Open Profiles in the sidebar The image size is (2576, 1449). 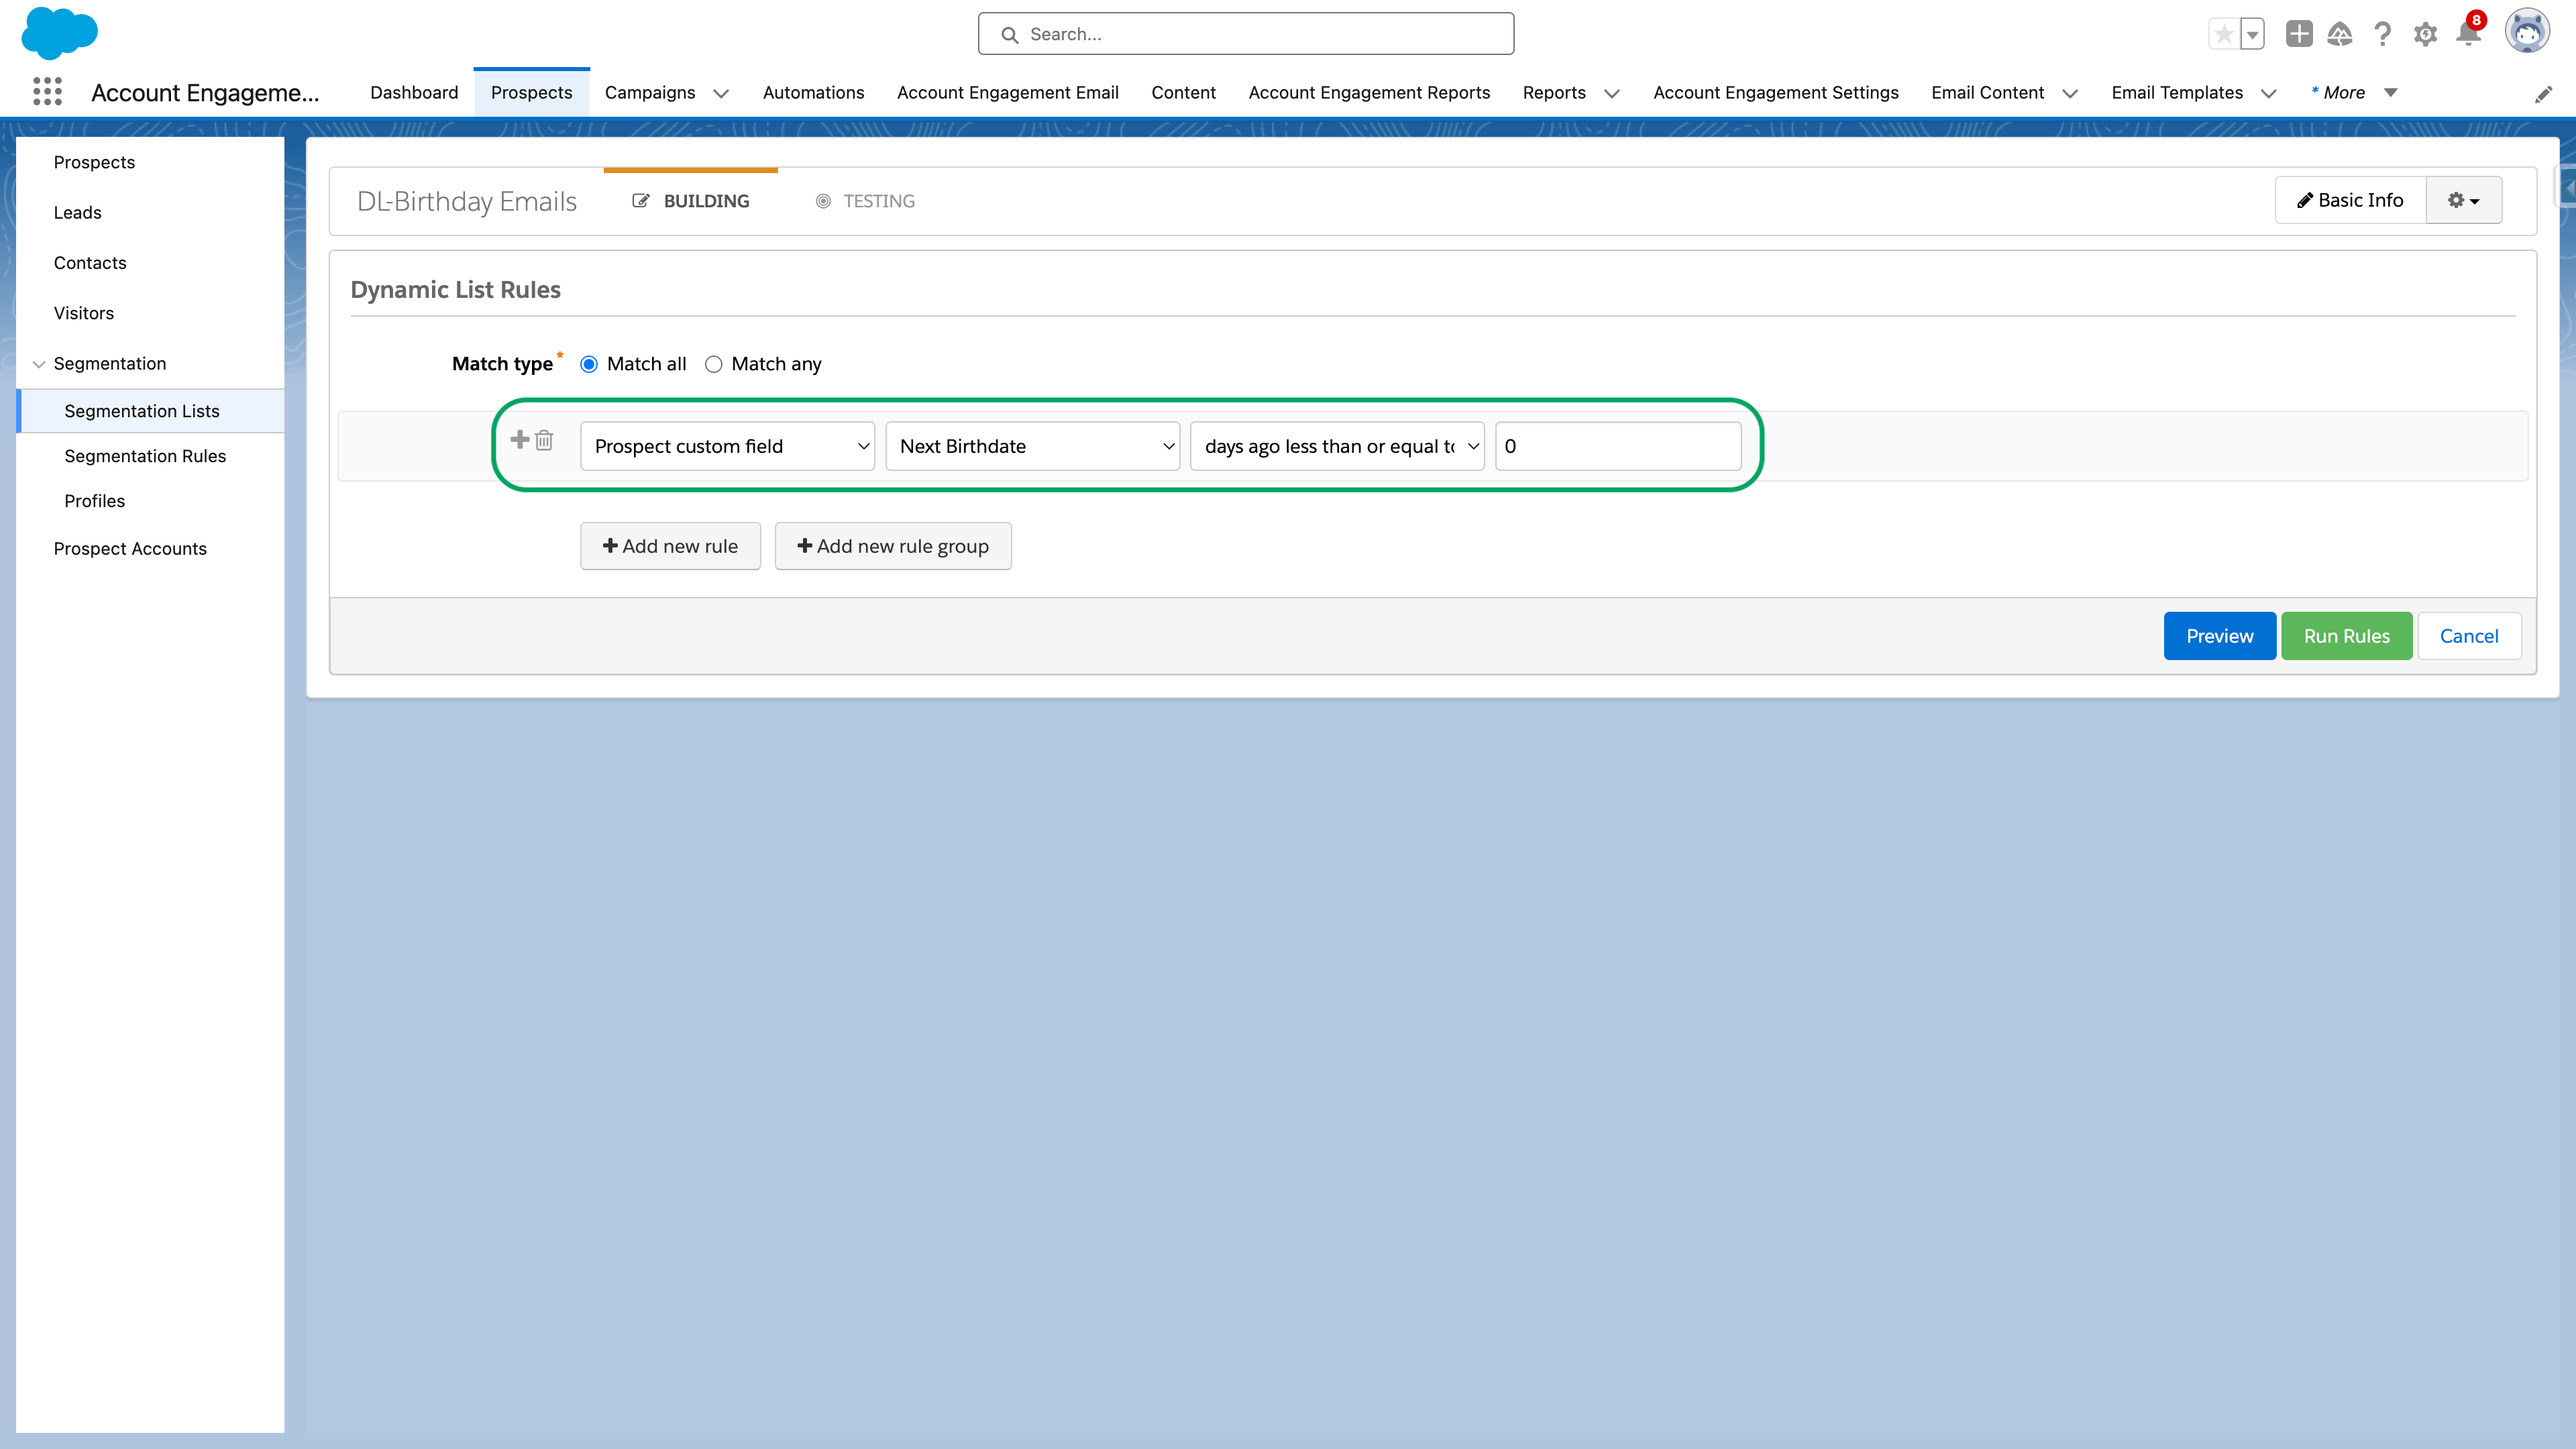[x=94, y=501]
